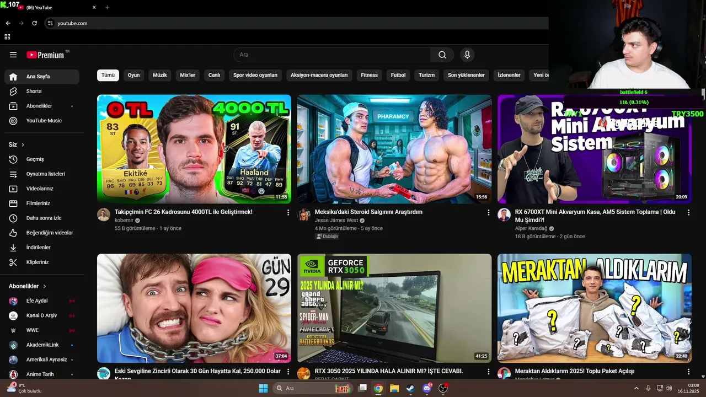
Task: Open İndirilenler downloads
Action: (x=42, y=248)
